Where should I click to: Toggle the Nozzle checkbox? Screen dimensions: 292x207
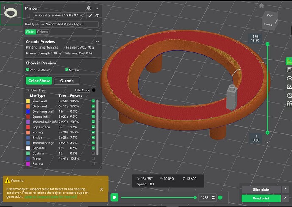[x=66, y=70]
